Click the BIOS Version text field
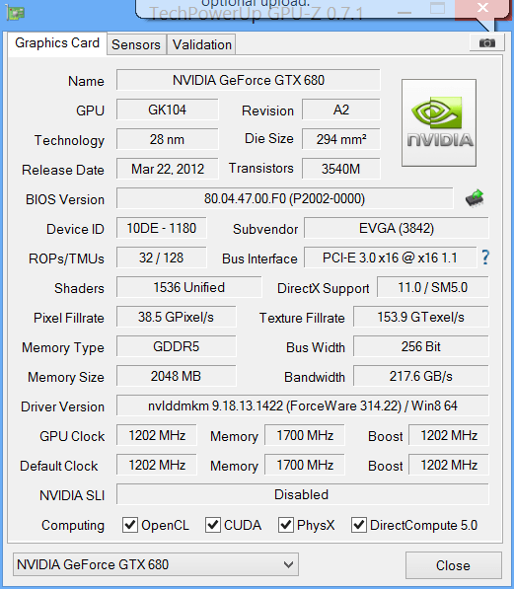Image resolution: width=514 pixels, height=589 pixels. click(x=284, y=198)
